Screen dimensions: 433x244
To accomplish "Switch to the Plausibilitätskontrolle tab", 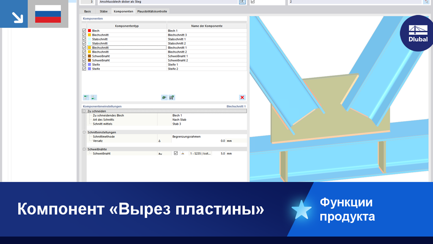I will click(x=151, y=11).
